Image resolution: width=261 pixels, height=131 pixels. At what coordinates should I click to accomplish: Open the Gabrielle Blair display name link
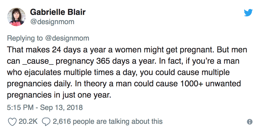[58, 12]
